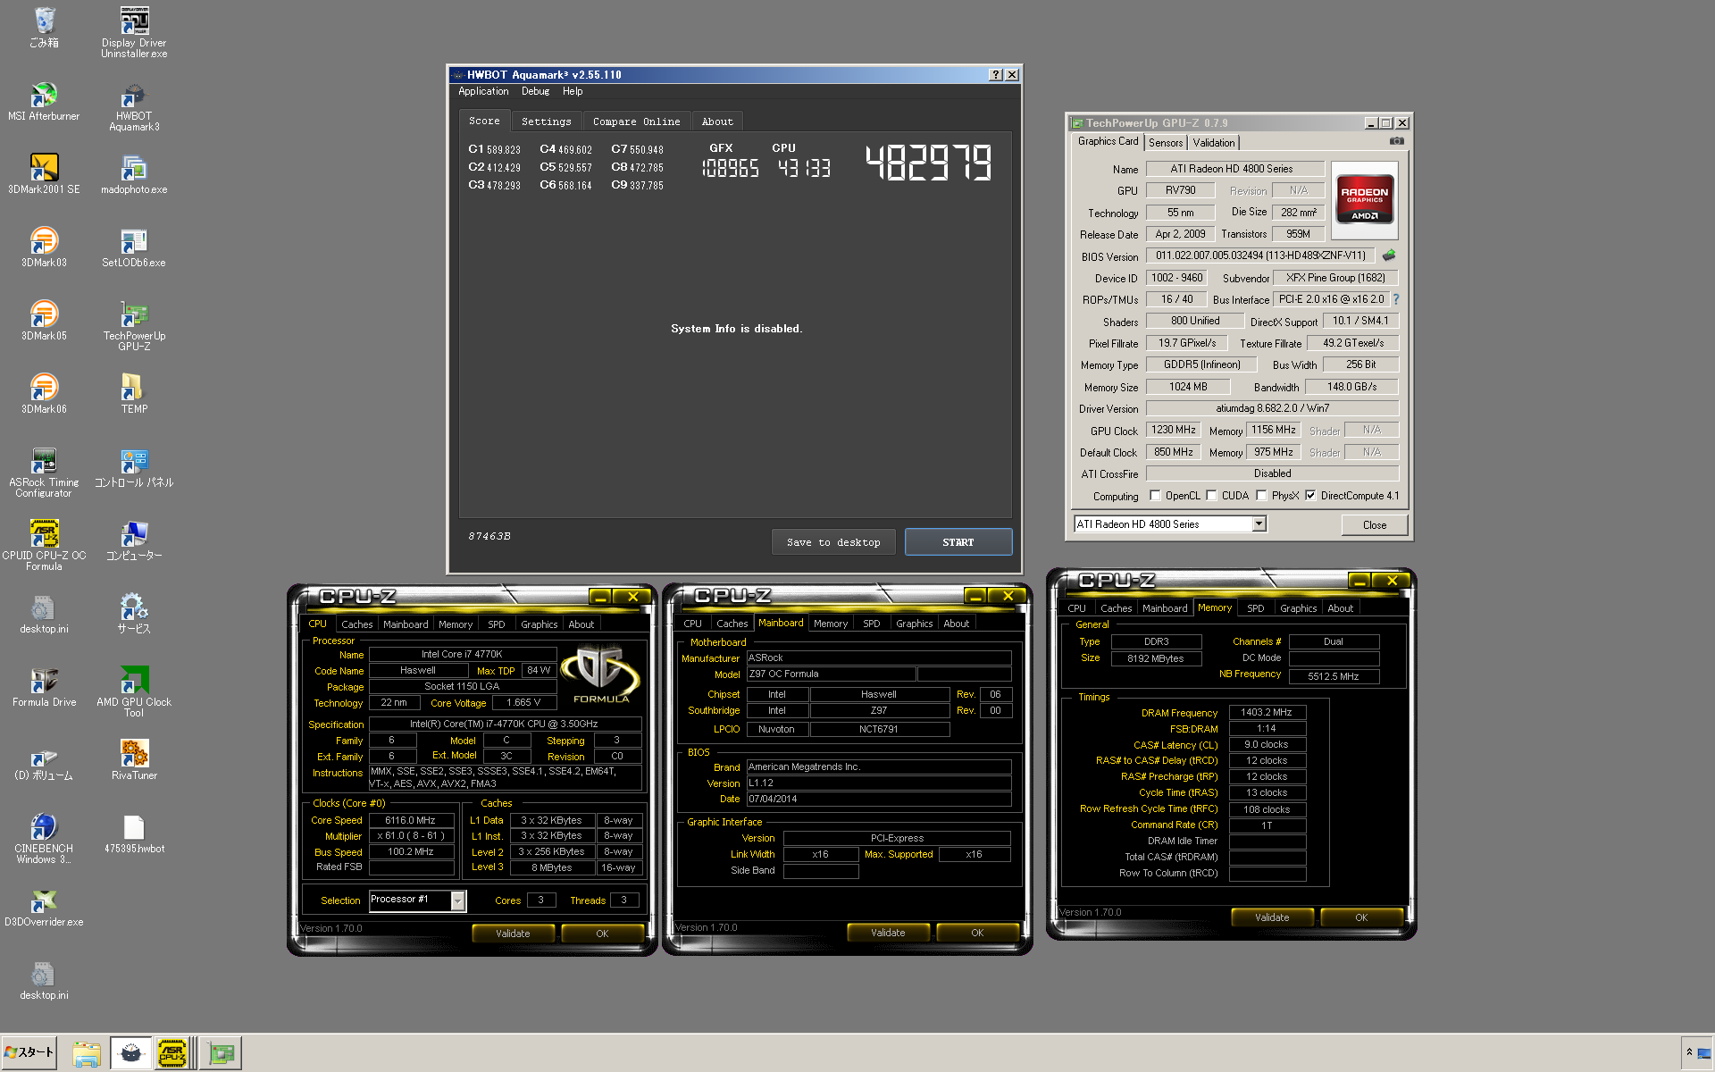Image resolution: width=1715 pixels, height=1072 pixels.
Task: Open SPD tab in middle CPU-Z window
Action: tap(871, 624)
